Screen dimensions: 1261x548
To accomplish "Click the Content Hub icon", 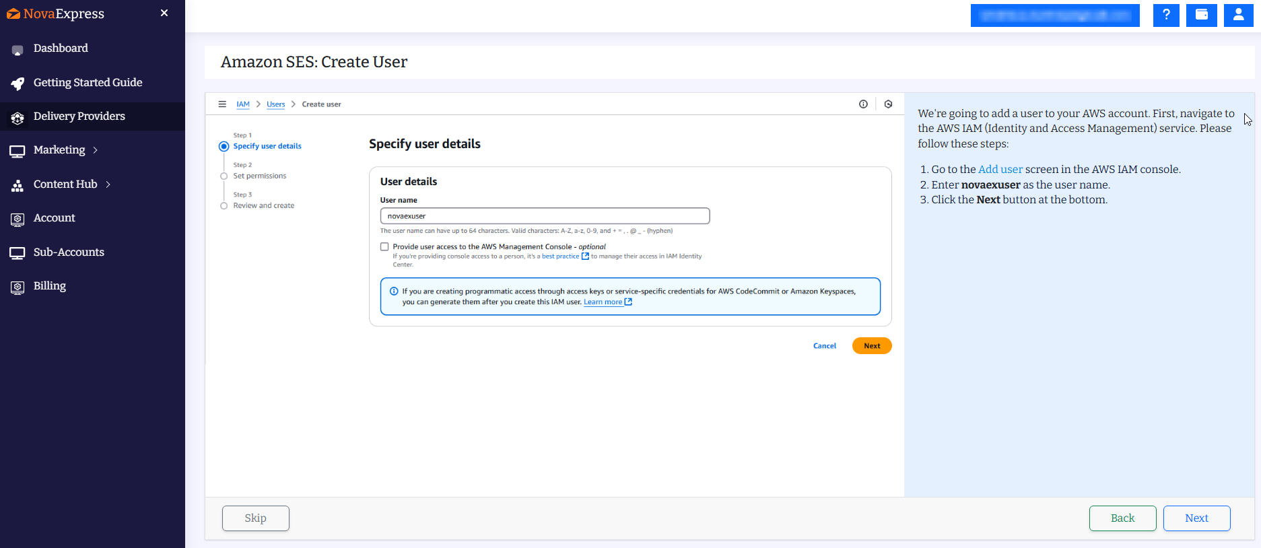I will [18, 185].
